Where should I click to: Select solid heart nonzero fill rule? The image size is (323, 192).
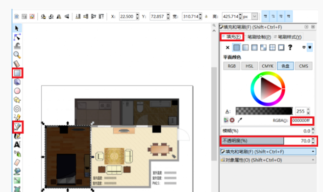pyautogui.click(x=310, y=47)
